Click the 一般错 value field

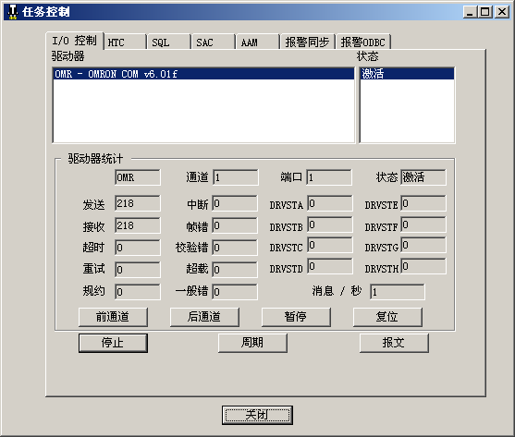point(235,292)
